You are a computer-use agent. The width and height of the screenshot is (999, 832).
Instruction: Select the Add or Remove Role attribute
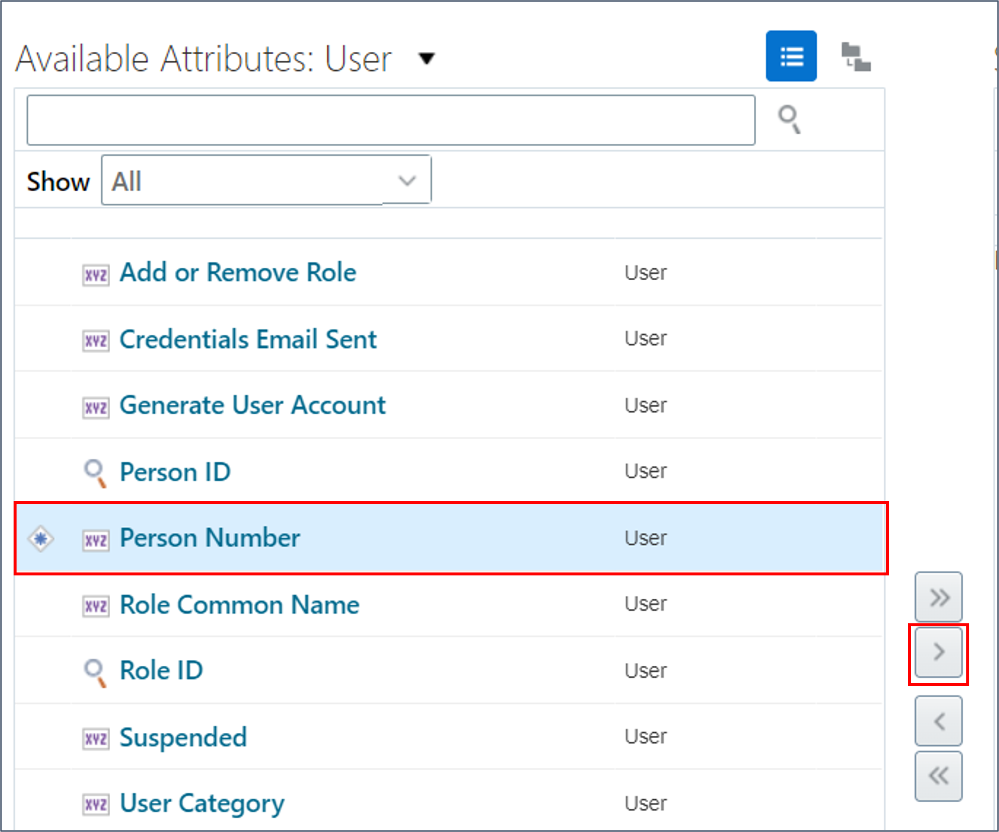pyautogui.click(x=238, y=272)
